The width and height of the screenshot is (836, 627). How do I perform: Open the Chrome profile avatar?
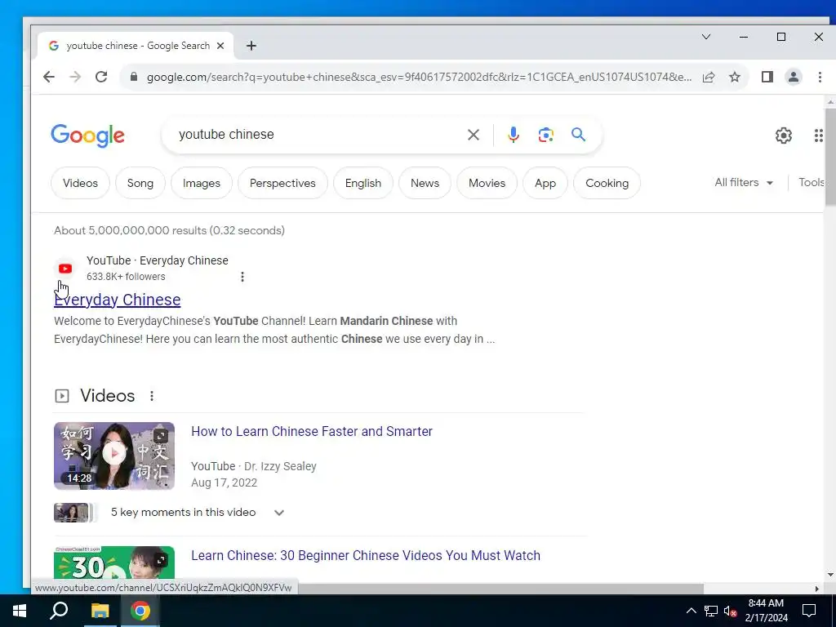(794, 77)
